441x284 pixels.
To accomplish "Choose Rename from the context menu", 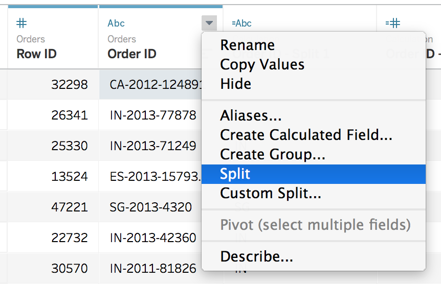I will (247, 45).
